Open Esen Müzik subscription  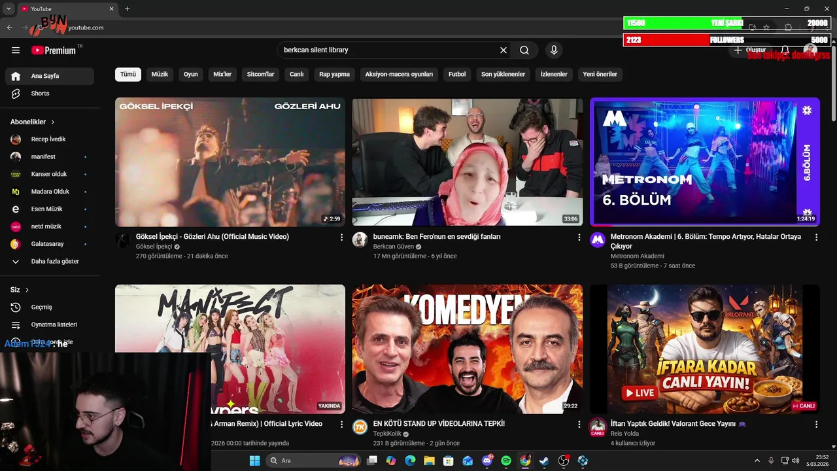[50, 209]
